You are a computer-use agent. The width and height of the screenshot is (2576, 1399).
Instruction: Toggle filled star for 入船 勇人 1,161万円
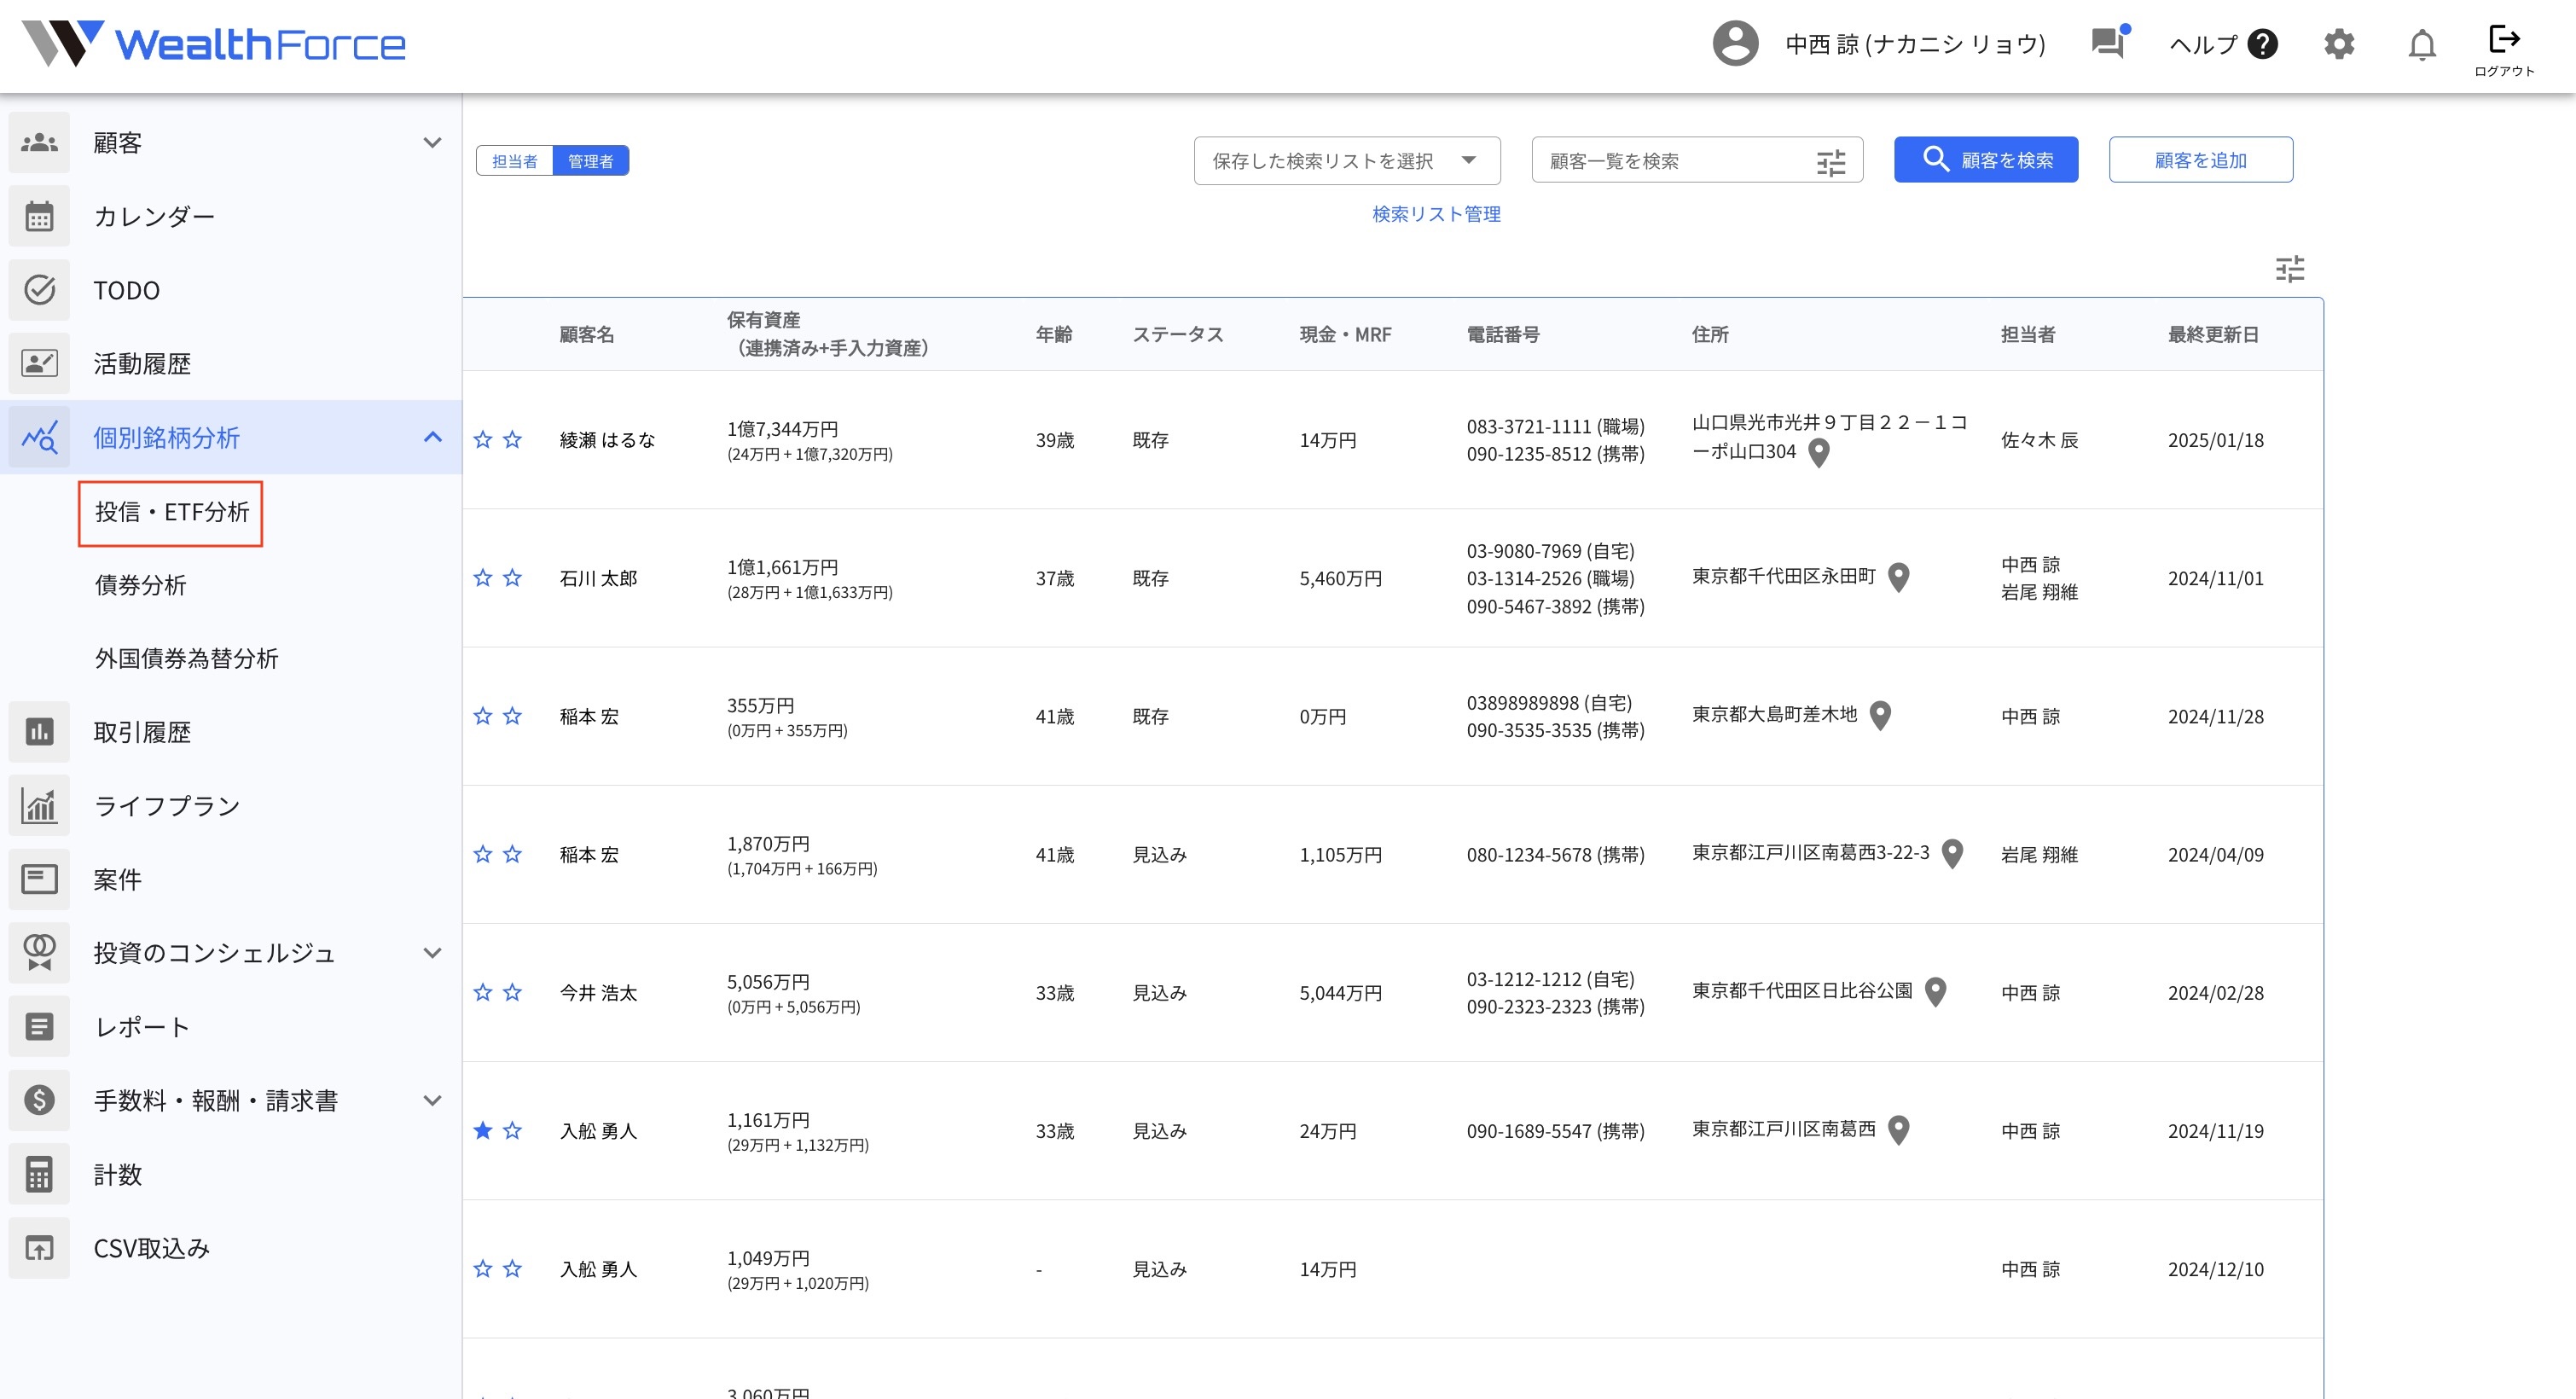point(483,1131)
